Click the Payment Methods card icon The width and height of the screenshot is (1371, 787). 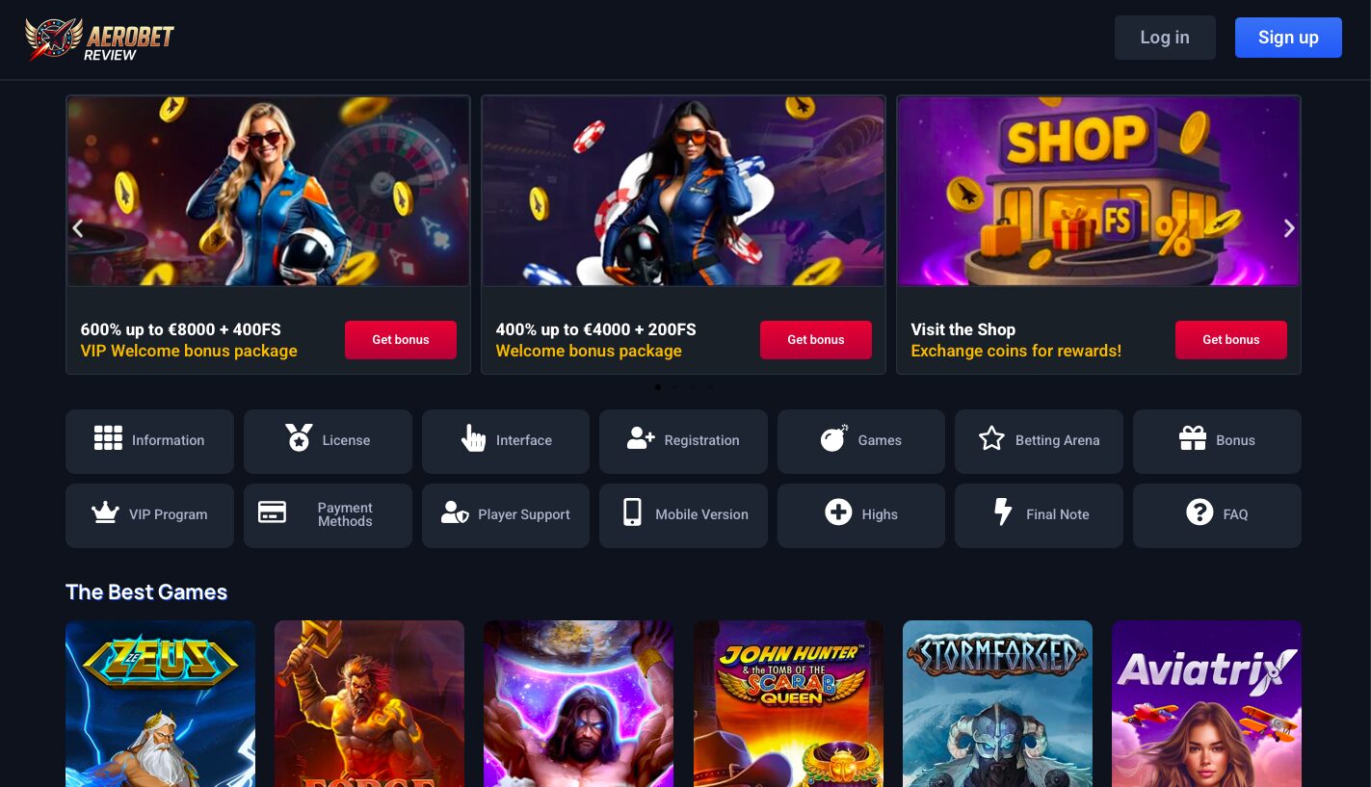point(273,512)
